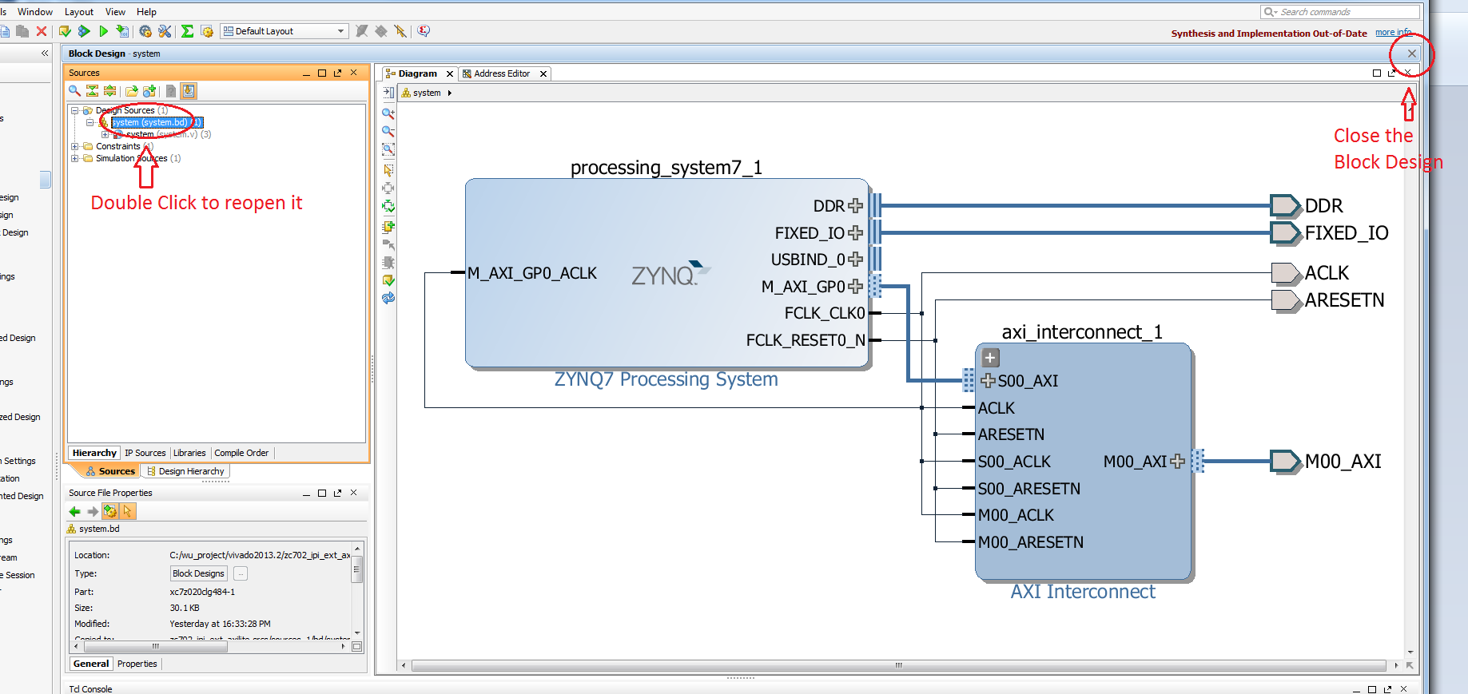Open the View menu
The width and height of the screenshot is (1468, 694).
coord(115,12)
